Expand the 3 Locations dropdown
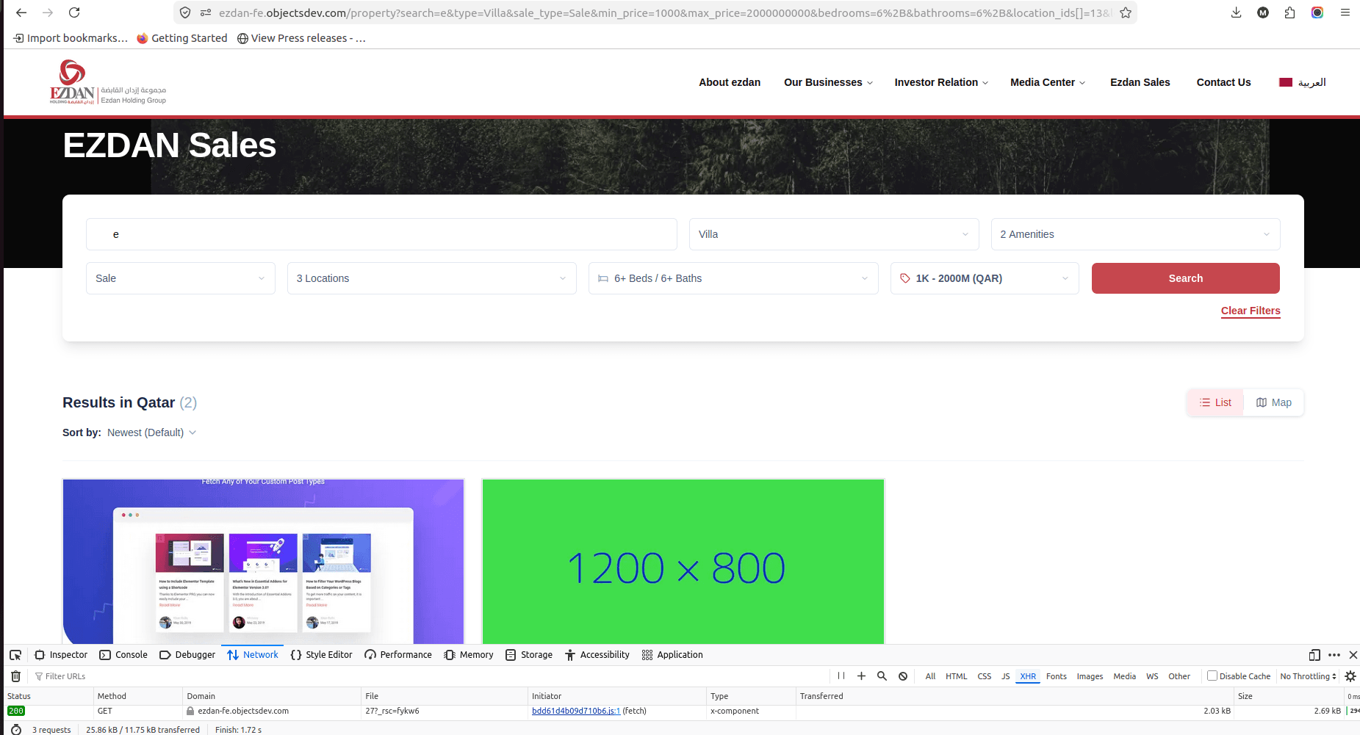The width and height of the screenshot is (1360, 735). (x=432, y=278)
